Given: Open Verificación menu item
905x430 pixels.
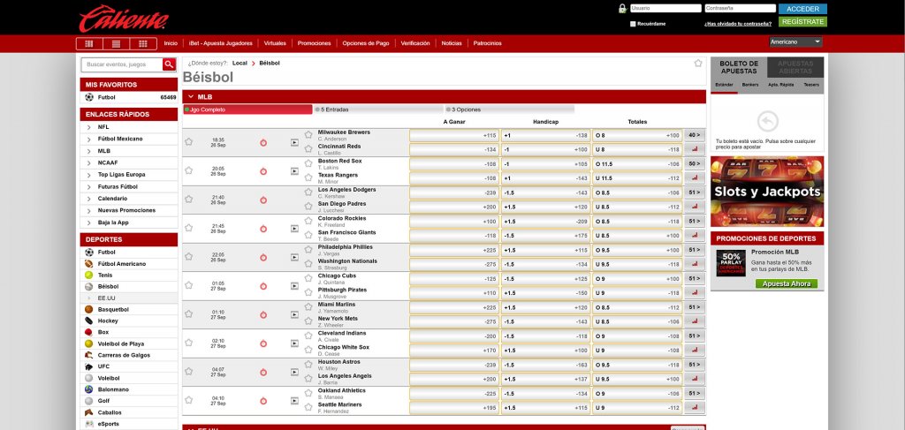Looking at the screenshot, I should tap(415, 43).
